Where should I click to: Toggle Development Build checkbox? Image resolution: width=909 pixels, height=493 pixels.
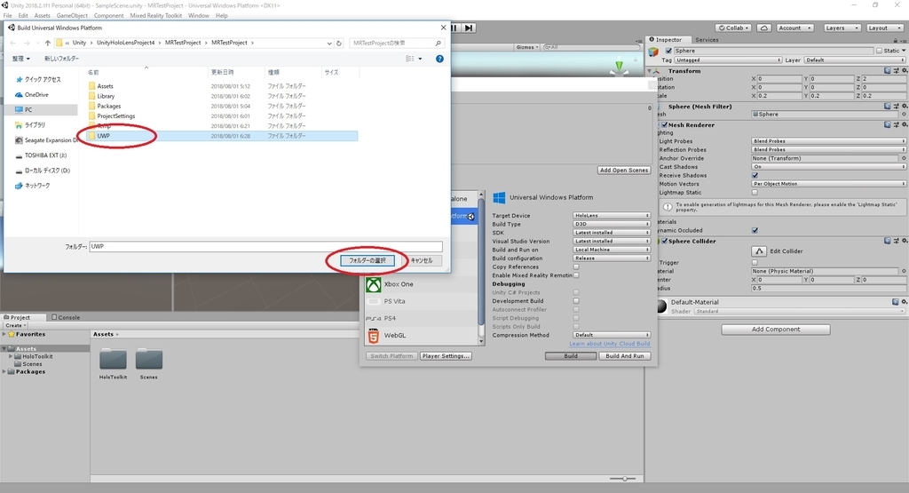576,301
